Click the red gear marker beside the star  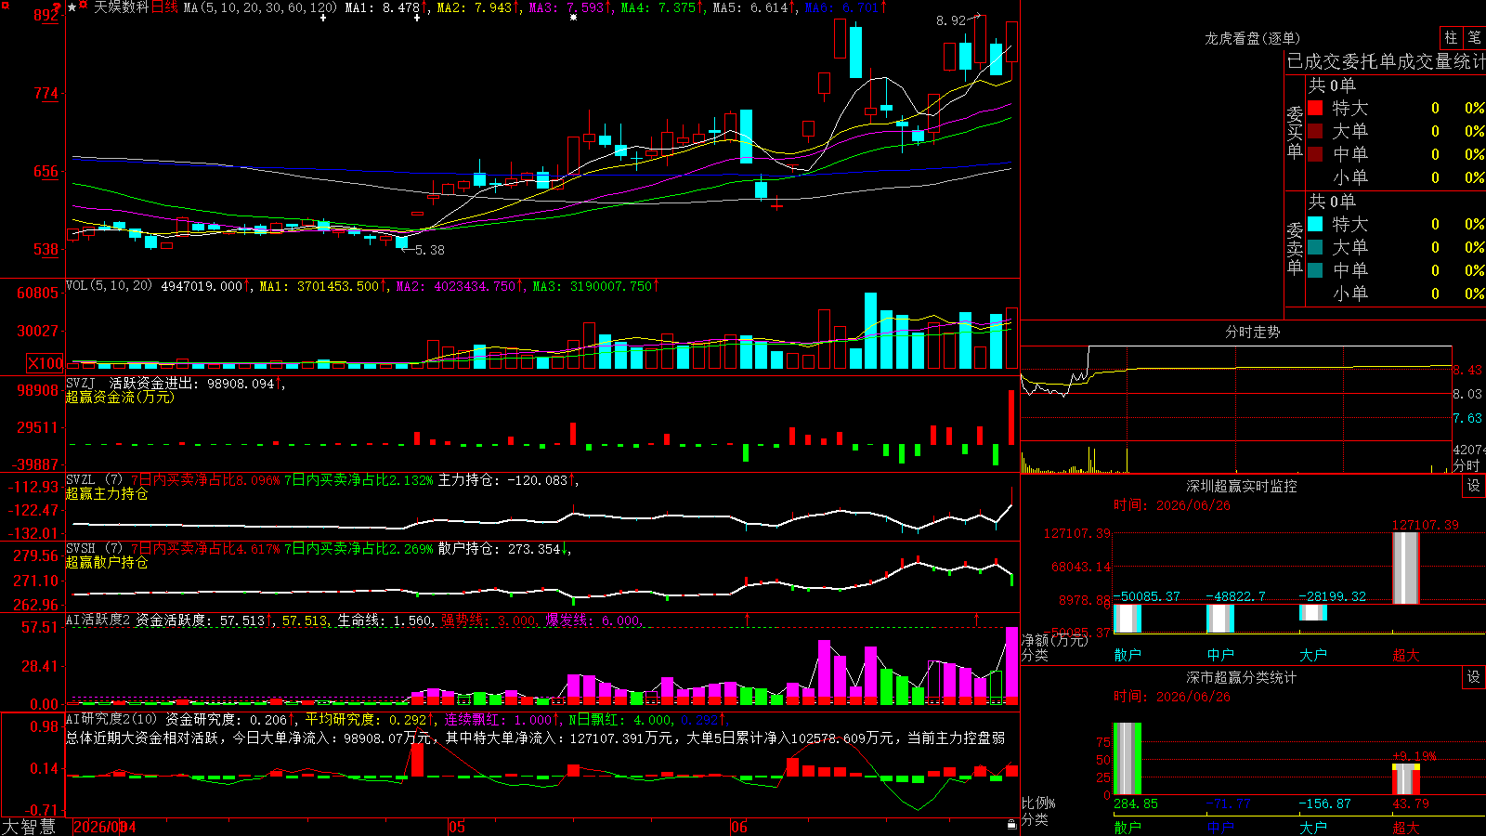84,7
